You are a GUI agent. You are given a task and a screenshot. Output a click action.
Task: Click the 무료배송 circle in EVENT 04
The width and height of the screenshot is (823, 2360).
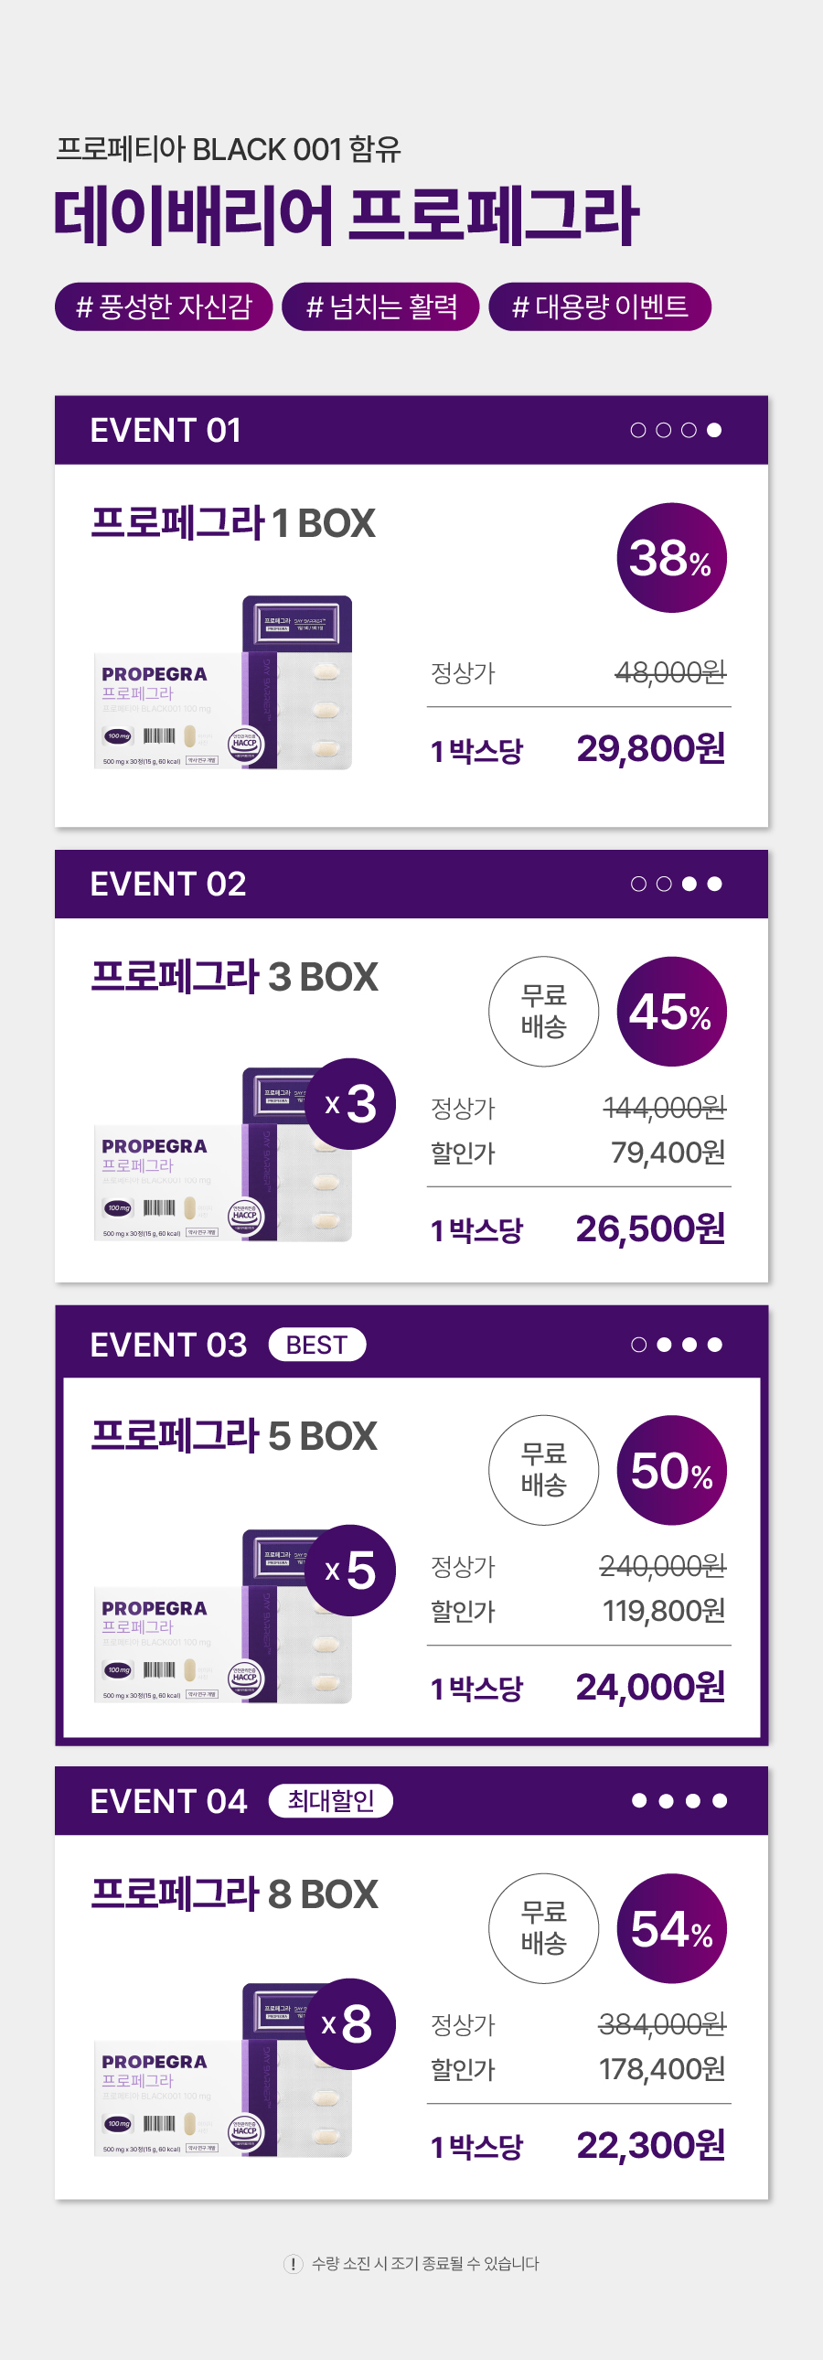pos(544,1927)
